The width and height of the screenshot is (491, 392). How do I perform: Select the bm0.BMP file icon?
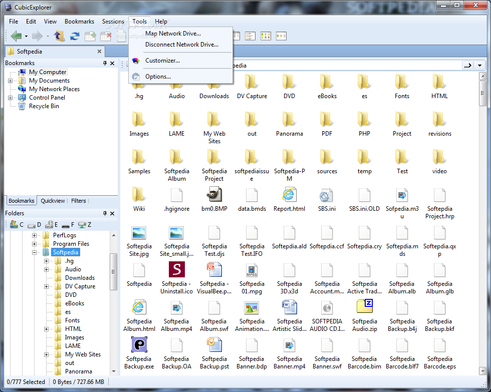pyautogui.click(x=214, y=195)
